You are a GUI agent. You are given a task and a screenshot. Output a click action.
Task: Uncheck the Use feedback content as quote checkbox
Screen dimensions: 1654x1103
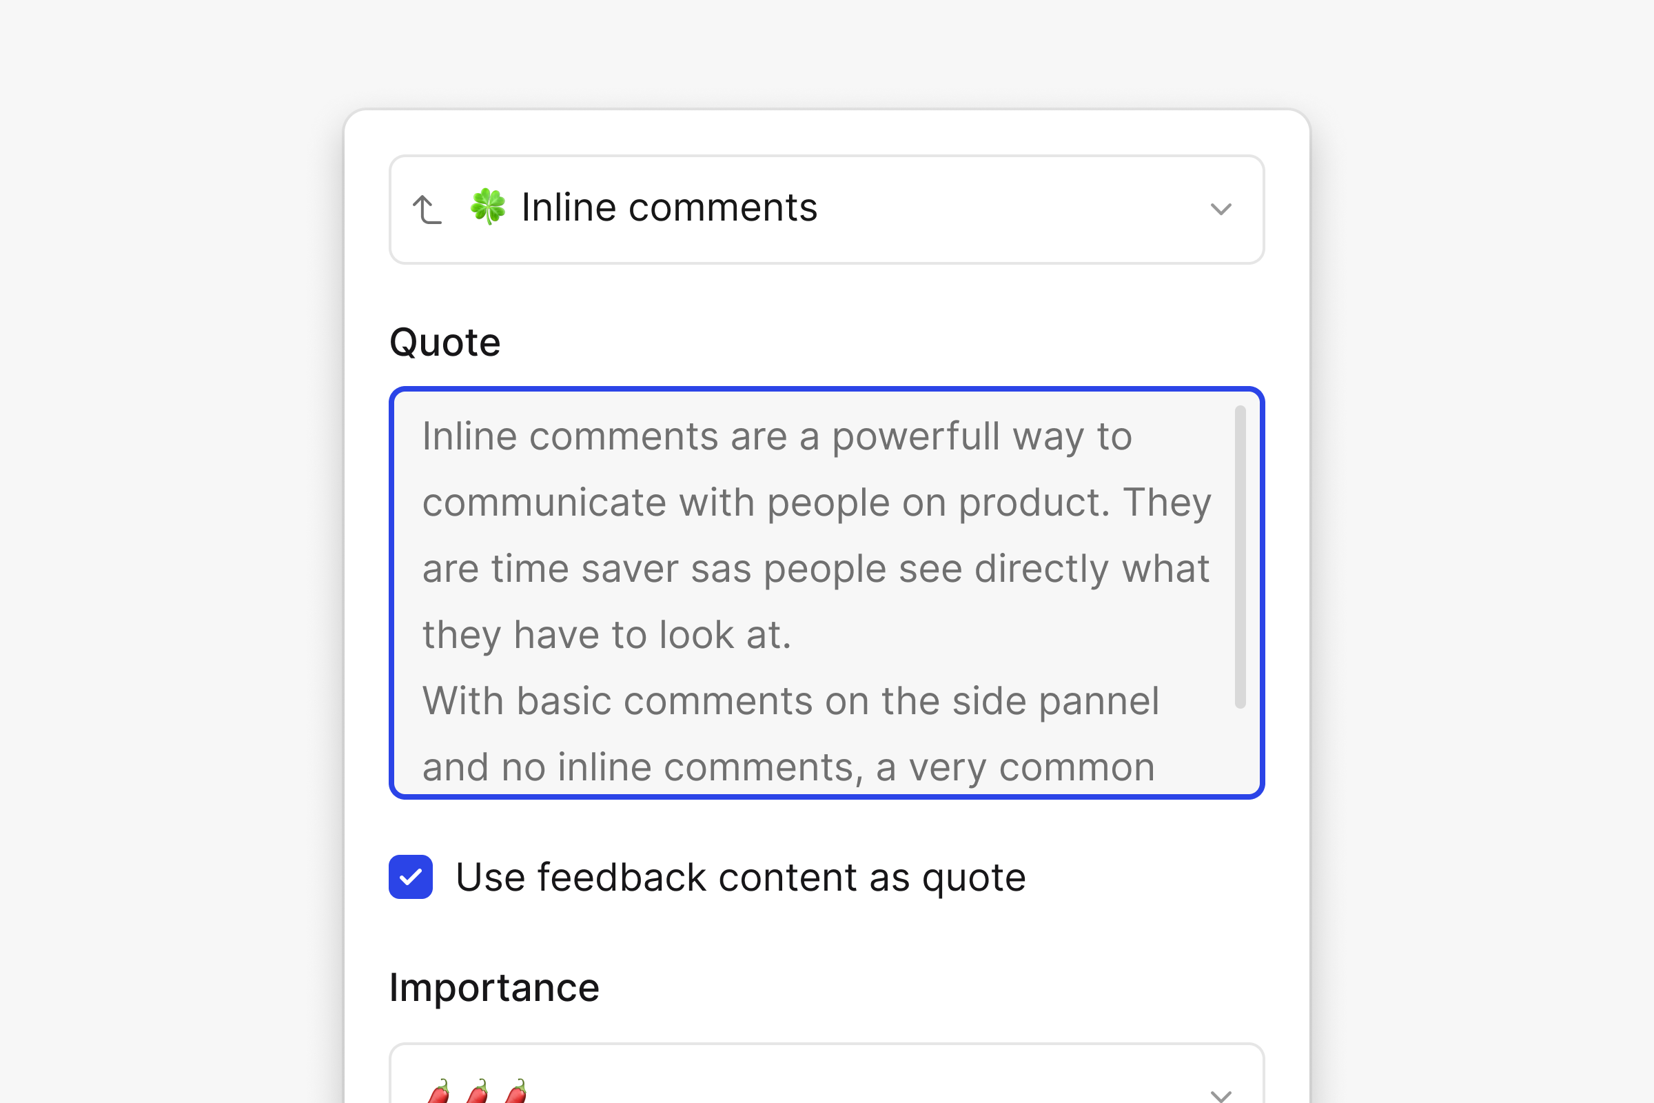point(411,876)
